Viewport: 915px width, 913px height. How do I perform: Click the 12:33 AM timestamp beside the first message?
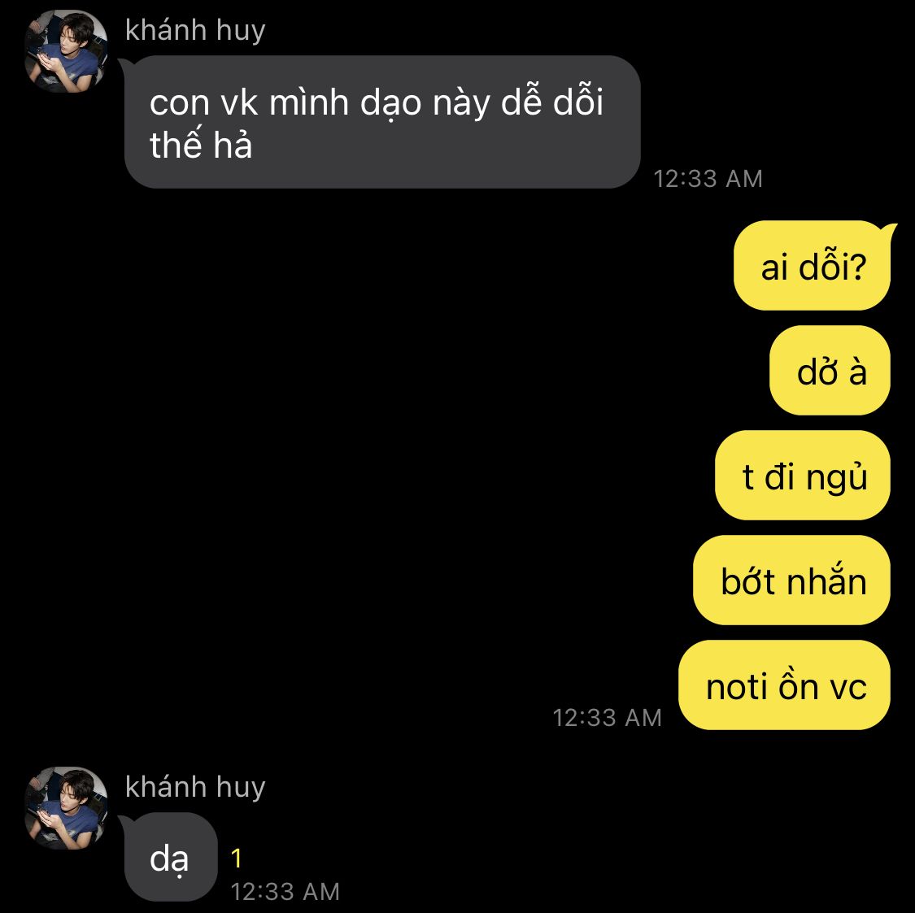tap(708, 179)
